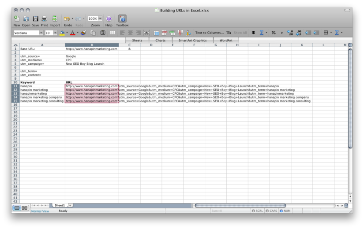Apply currency format with the dollar icon
This screenshot has height=229, width=364.
point(253,33)
